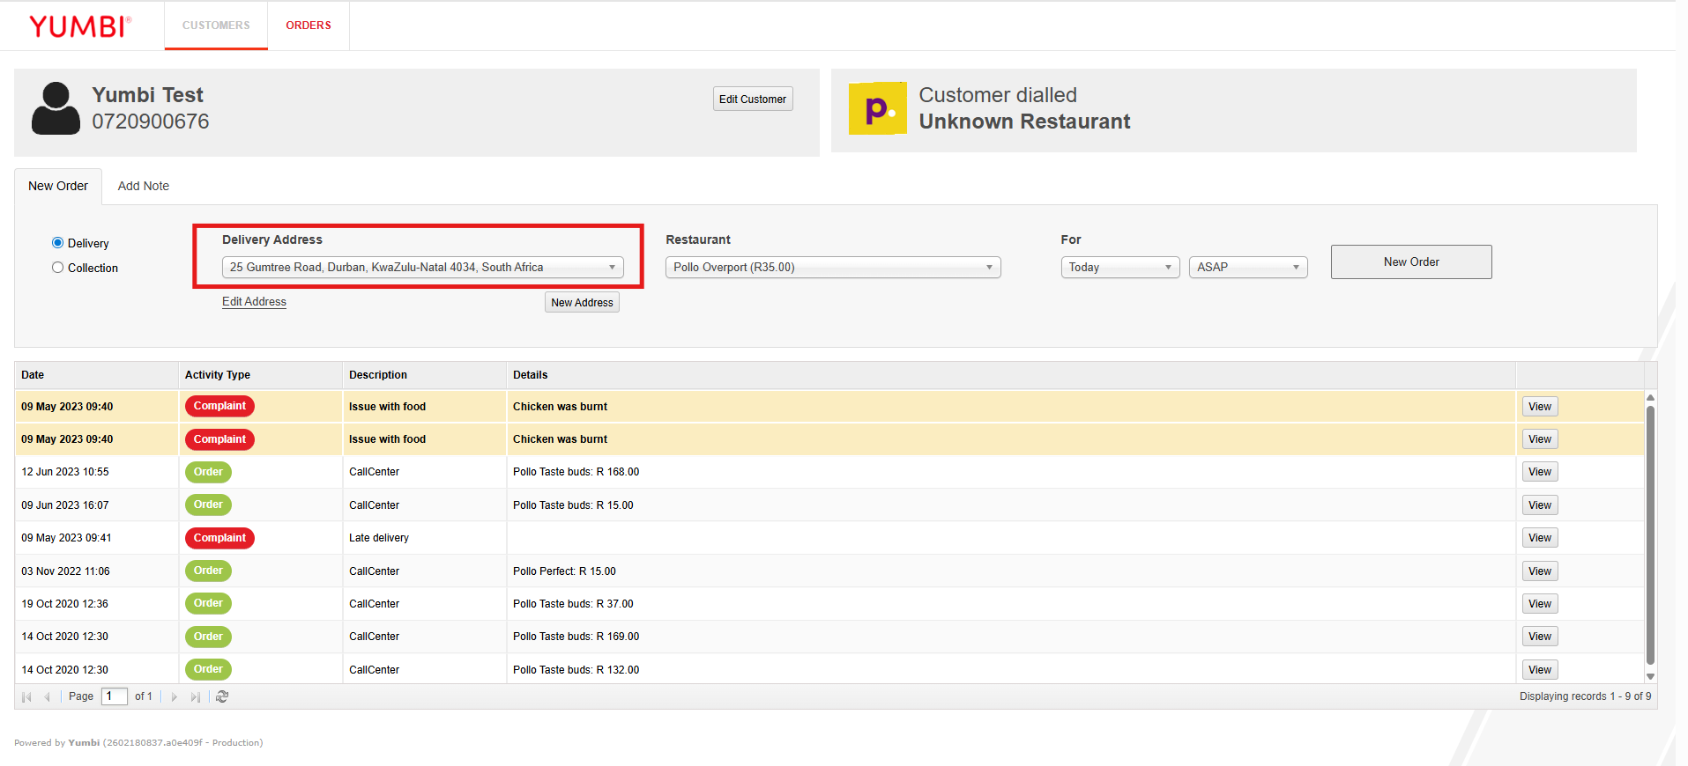This screenshot has width=1688, height=766.
Task: Select the Collection radio option
Action: click(x=58, y=268)
